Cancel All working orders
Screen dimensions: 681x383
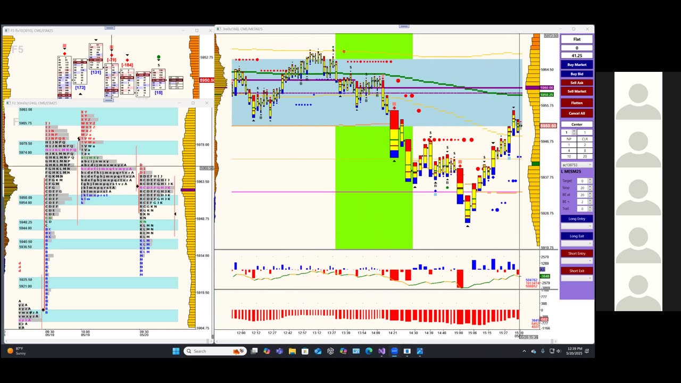(577, 113)
